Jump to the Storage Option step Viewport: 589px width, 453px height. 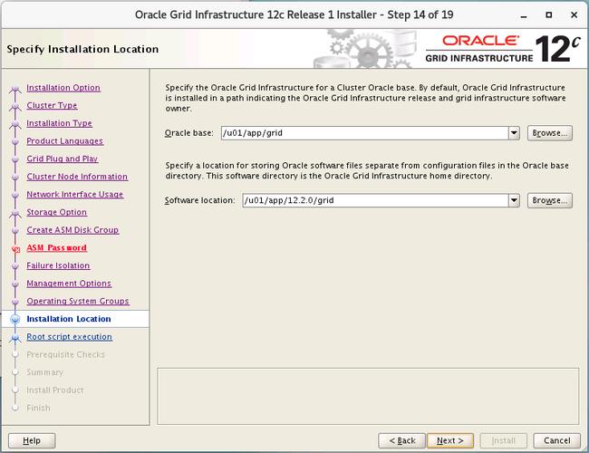[57, 212]
